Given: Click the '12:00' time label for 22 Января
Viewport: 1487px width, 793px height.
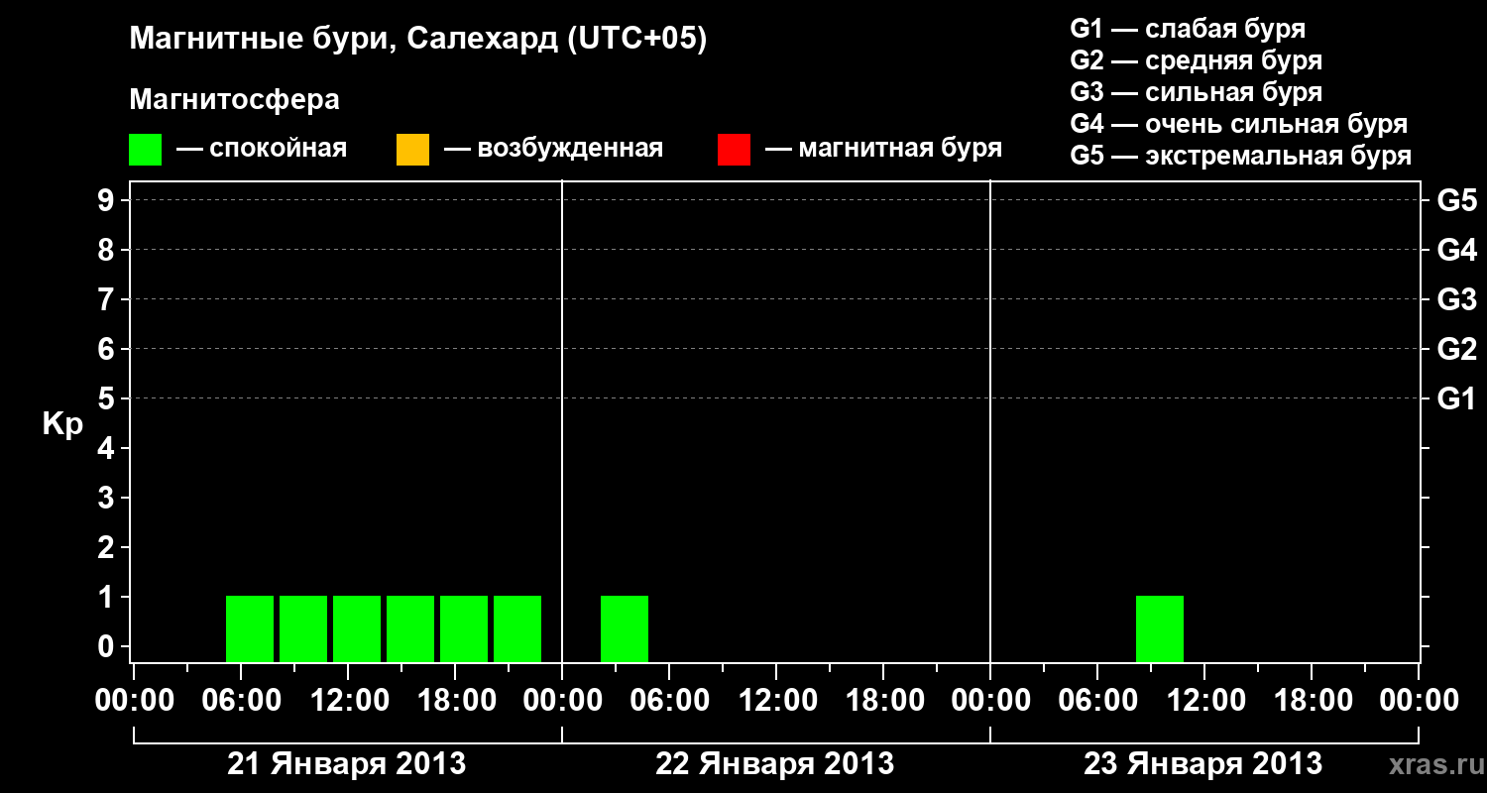Looking at the screenshot, I should coord(776,701).
